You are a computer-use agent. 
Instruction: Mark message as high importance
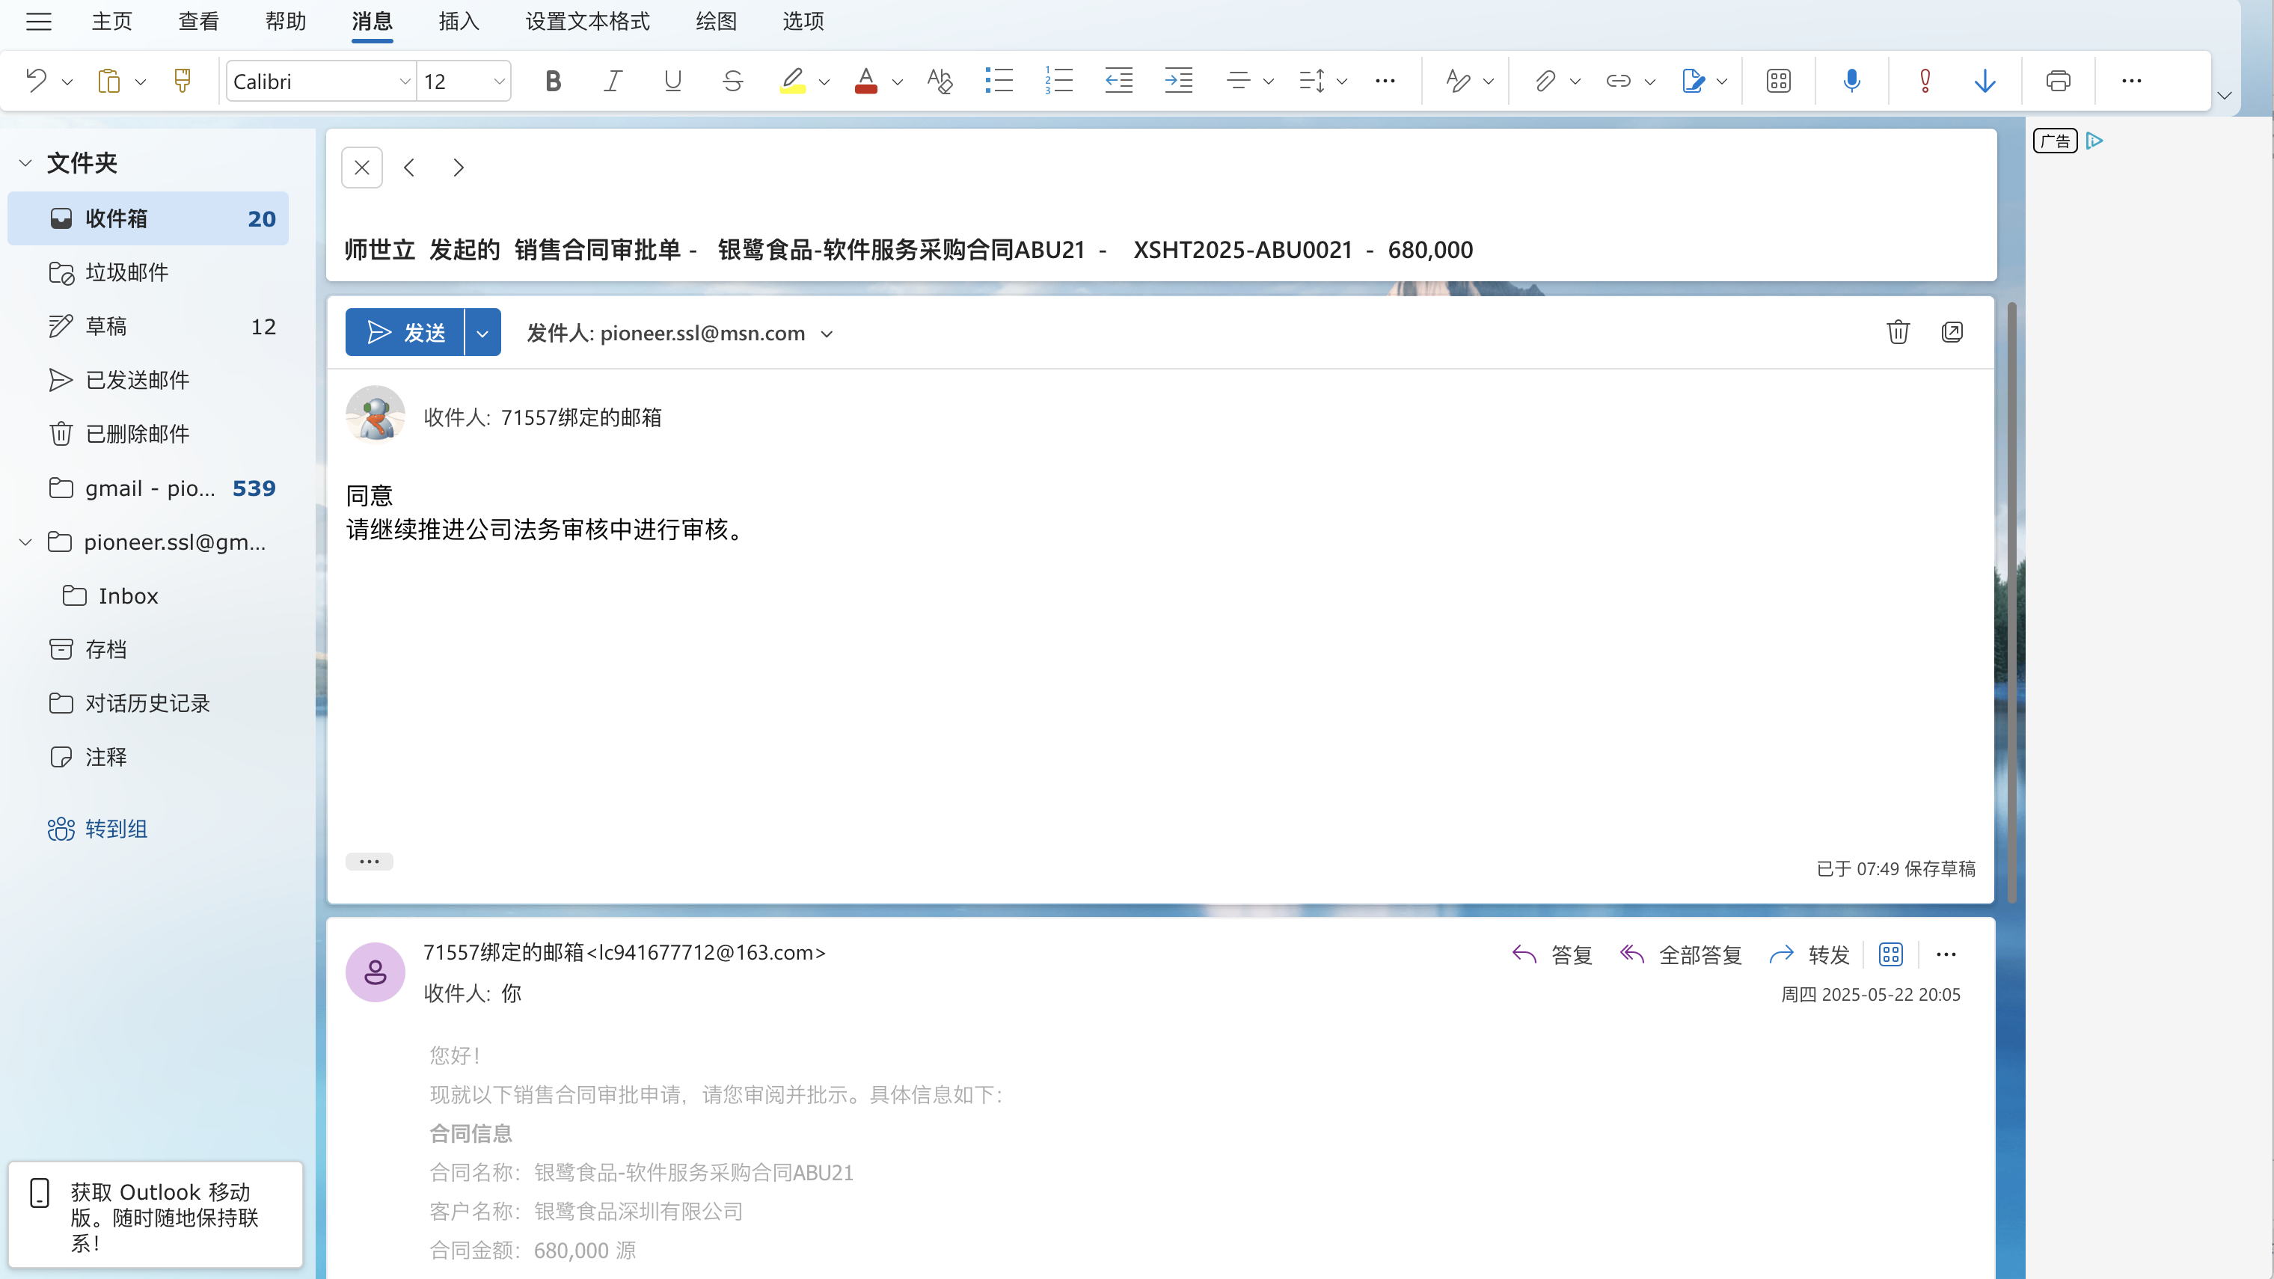pyautogui.click(x=1925, y=82)
